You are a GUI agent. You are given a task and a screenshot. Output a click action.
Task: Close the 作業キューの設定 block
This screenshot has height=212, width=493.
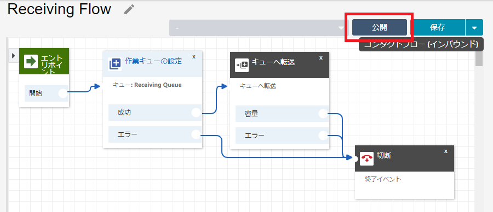[194, 57]
